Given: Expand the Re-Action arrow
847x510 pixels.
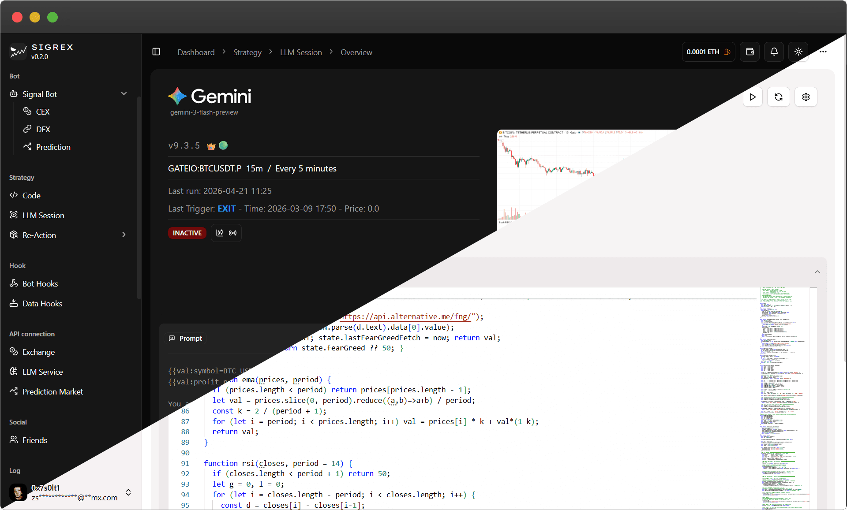Looking at the screenshot, I should [x=124, y=235].
